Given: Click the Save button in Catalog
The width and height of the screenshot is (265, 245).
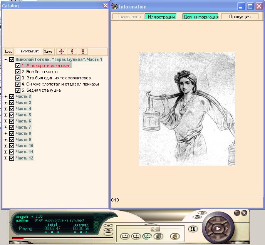Looking at the screenshot, I should tap(48, 52).
